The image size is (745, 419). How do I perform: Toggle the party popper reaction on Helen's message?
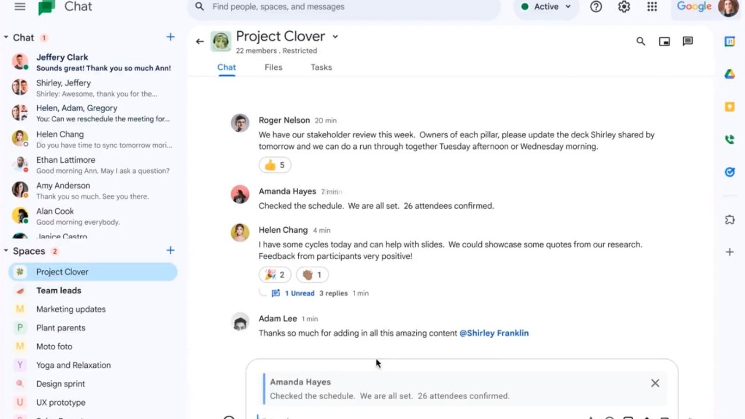(275, 275)
